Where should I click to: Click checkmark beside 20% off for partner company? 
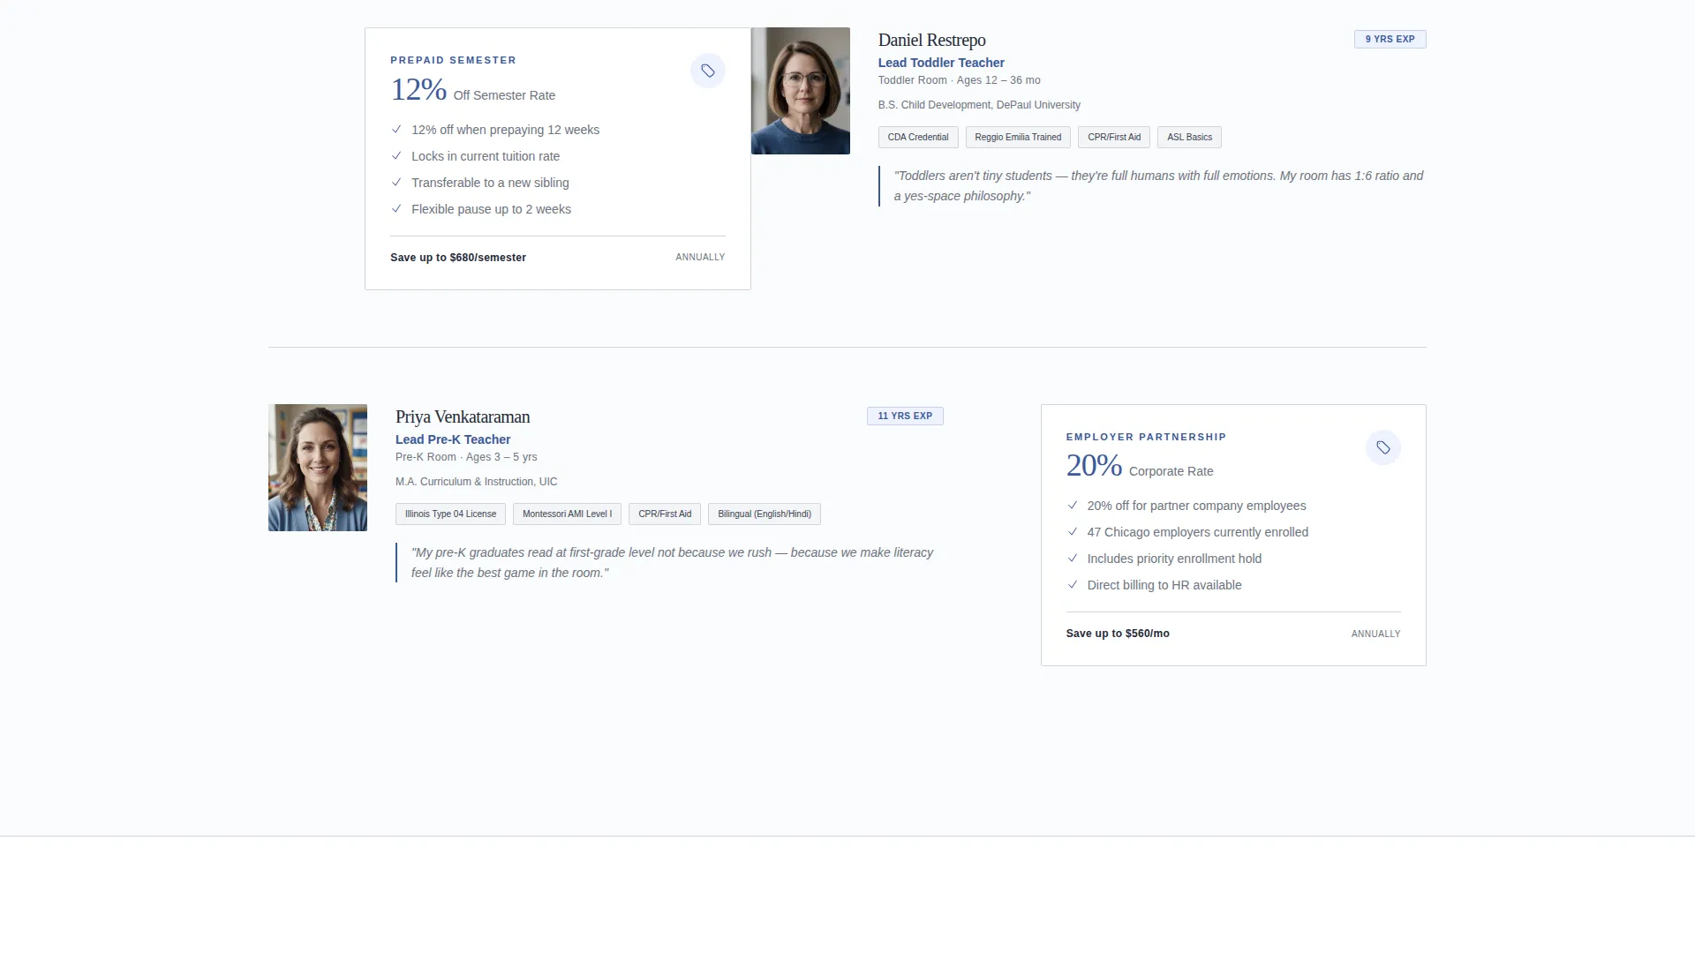tap(1073, 505)
